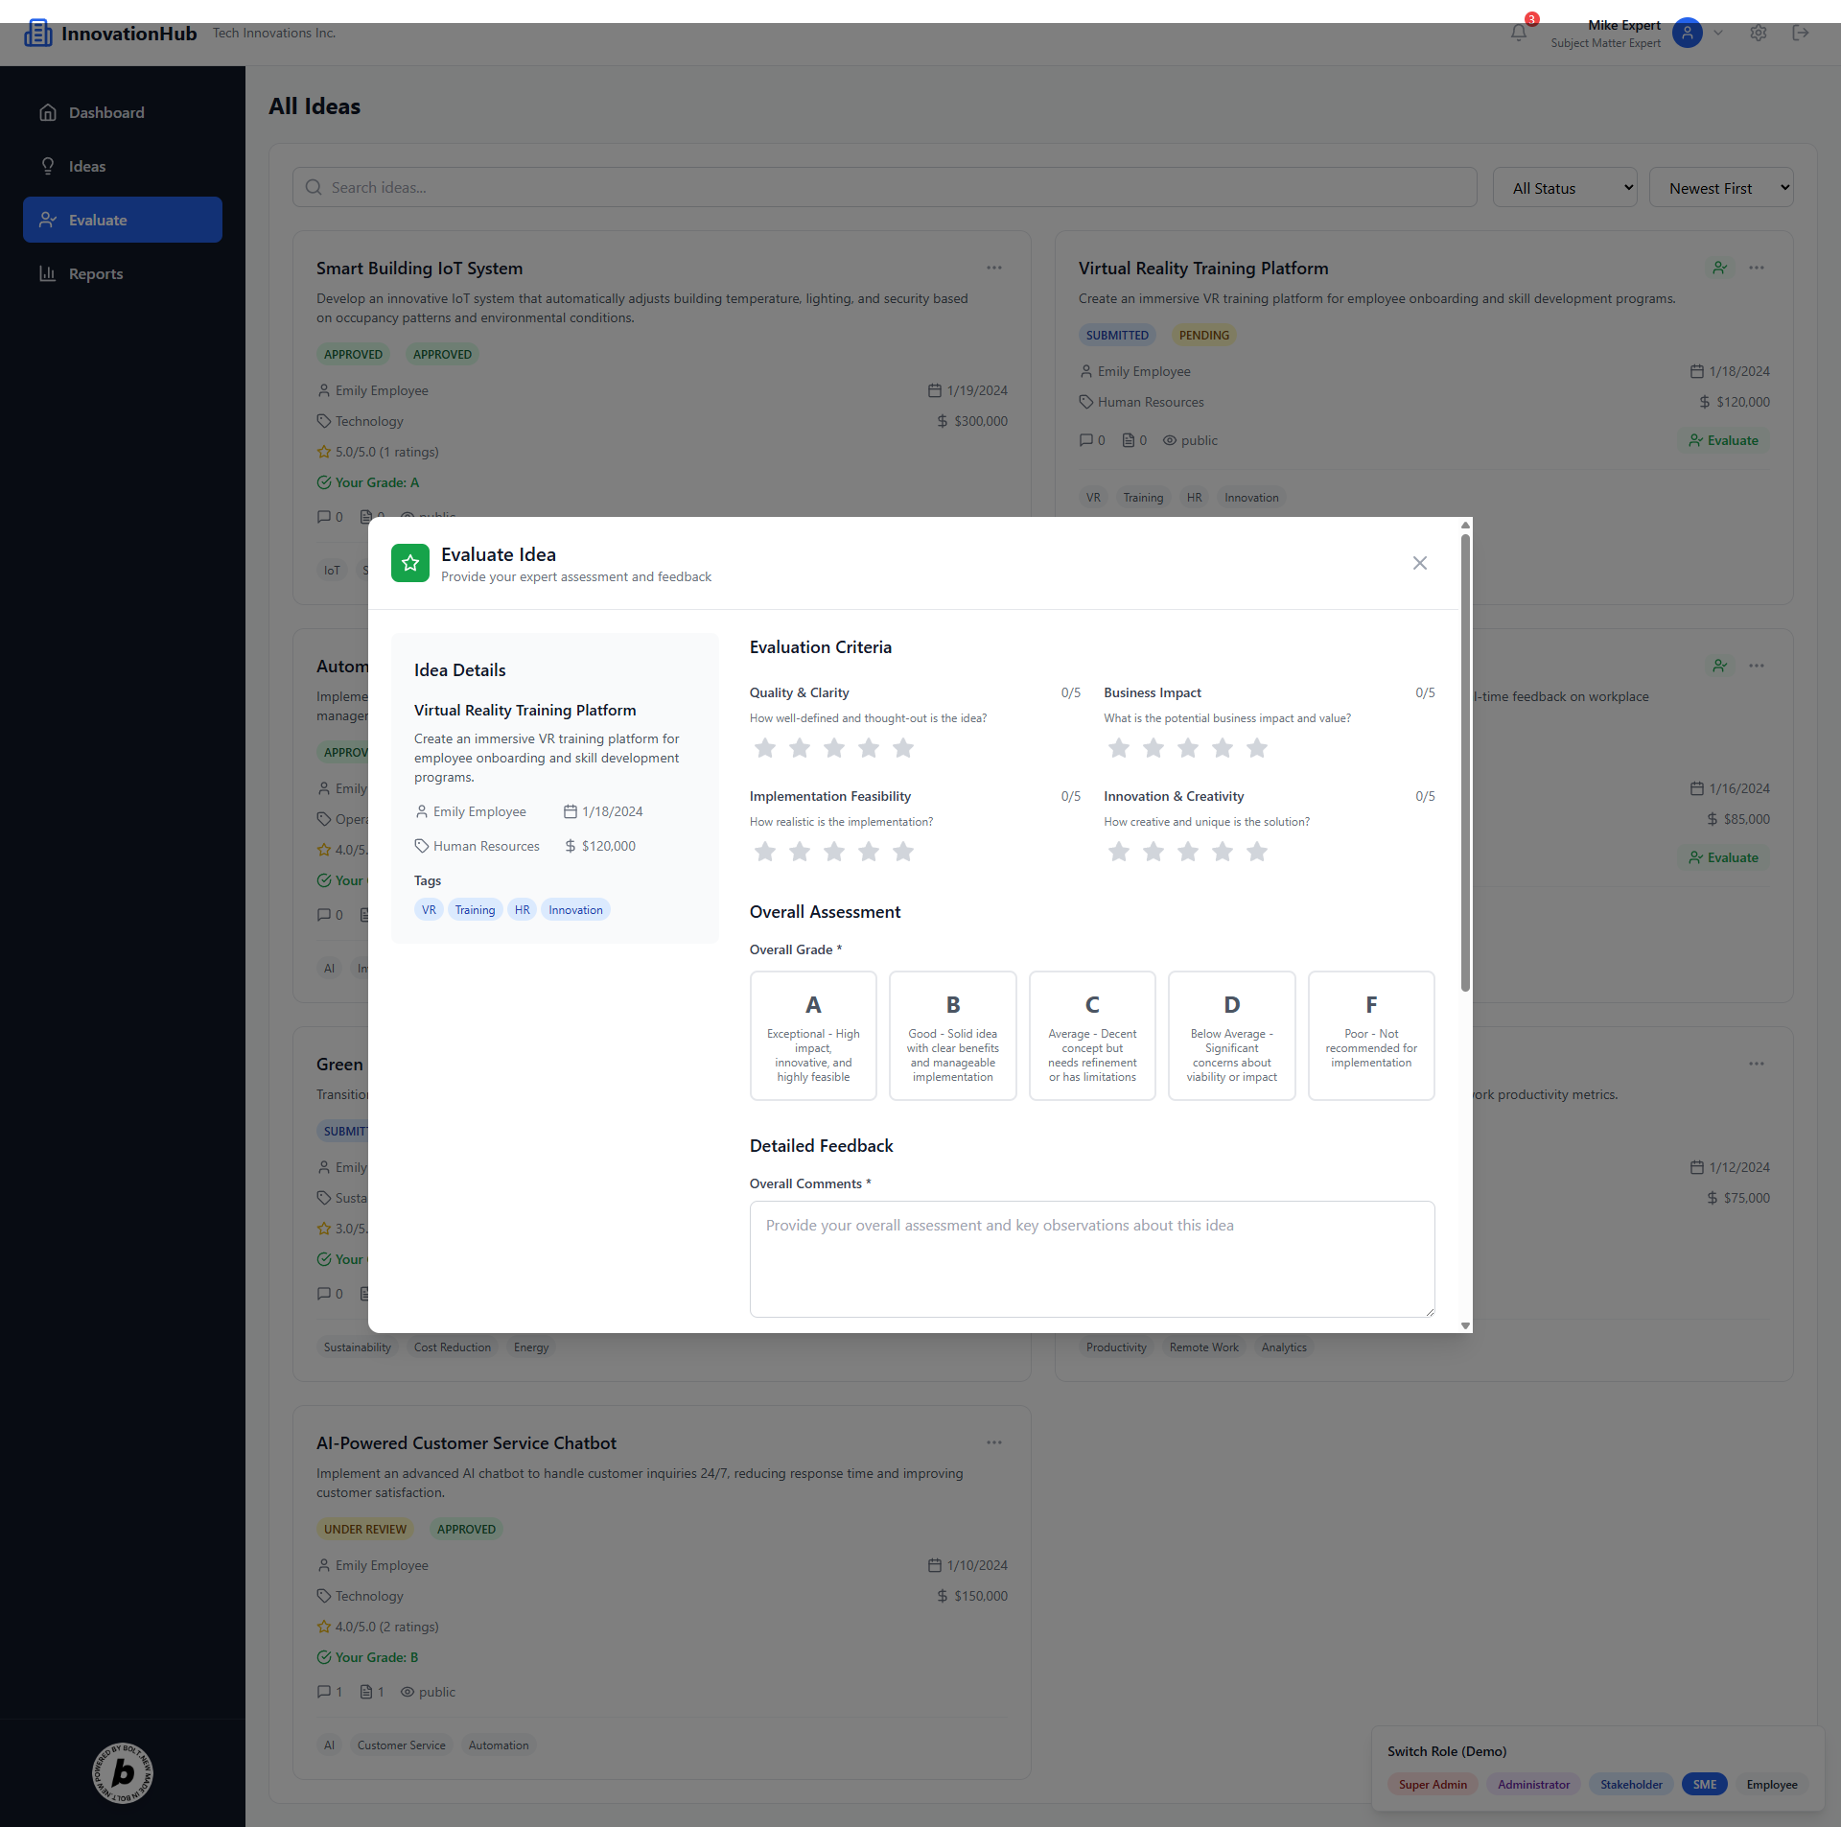Expand the All Status filter dropdown

(x=1565, y=188)
